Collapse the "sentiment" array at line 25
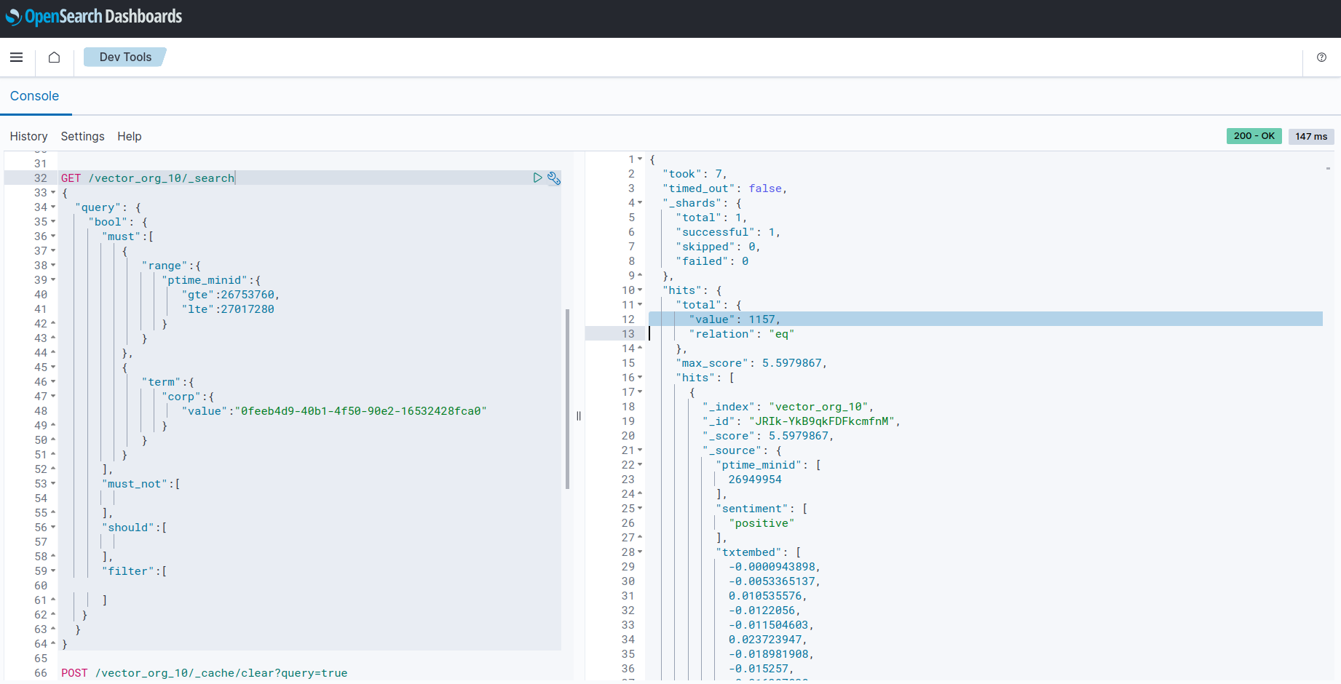Viewport: 1341px width, 684px height. point(640,509)
